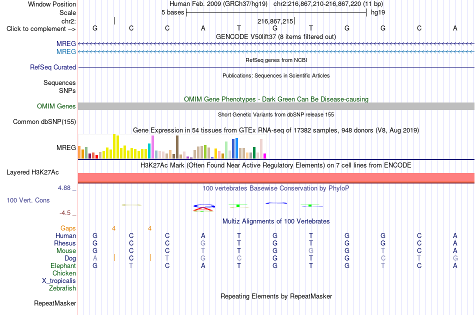Click the 'RefSeq genes from NCBI' title
475x315 pixels.
[x=276, y=60]
